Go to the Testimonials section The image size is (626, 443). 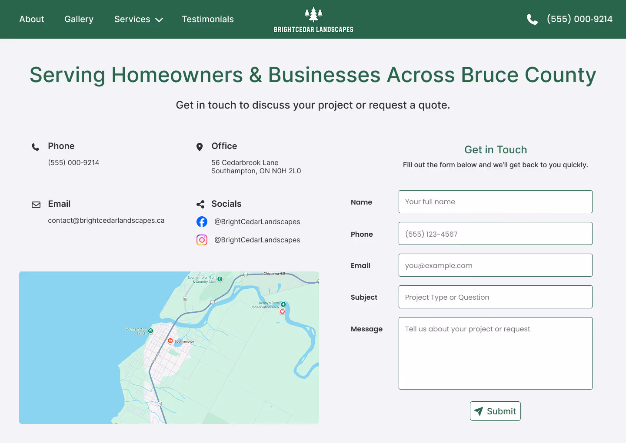207,19
